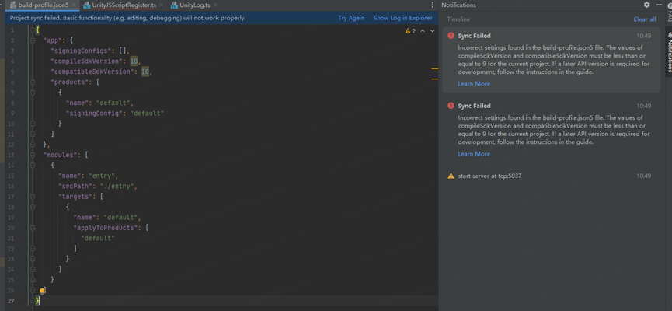Click Try Again in sync banner
Image resolution: width=672 pixels, height=311 pixels.
click(351, 18)
